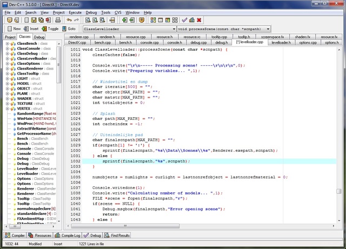Click the Open Project shield icon
Image resolution: width=346 pixels, height=249 pixels.
tap(10, 20)
